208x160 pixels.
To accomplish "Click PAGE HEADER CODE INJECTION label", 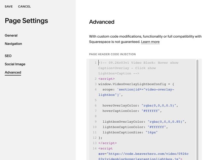I will pos(112,54).
